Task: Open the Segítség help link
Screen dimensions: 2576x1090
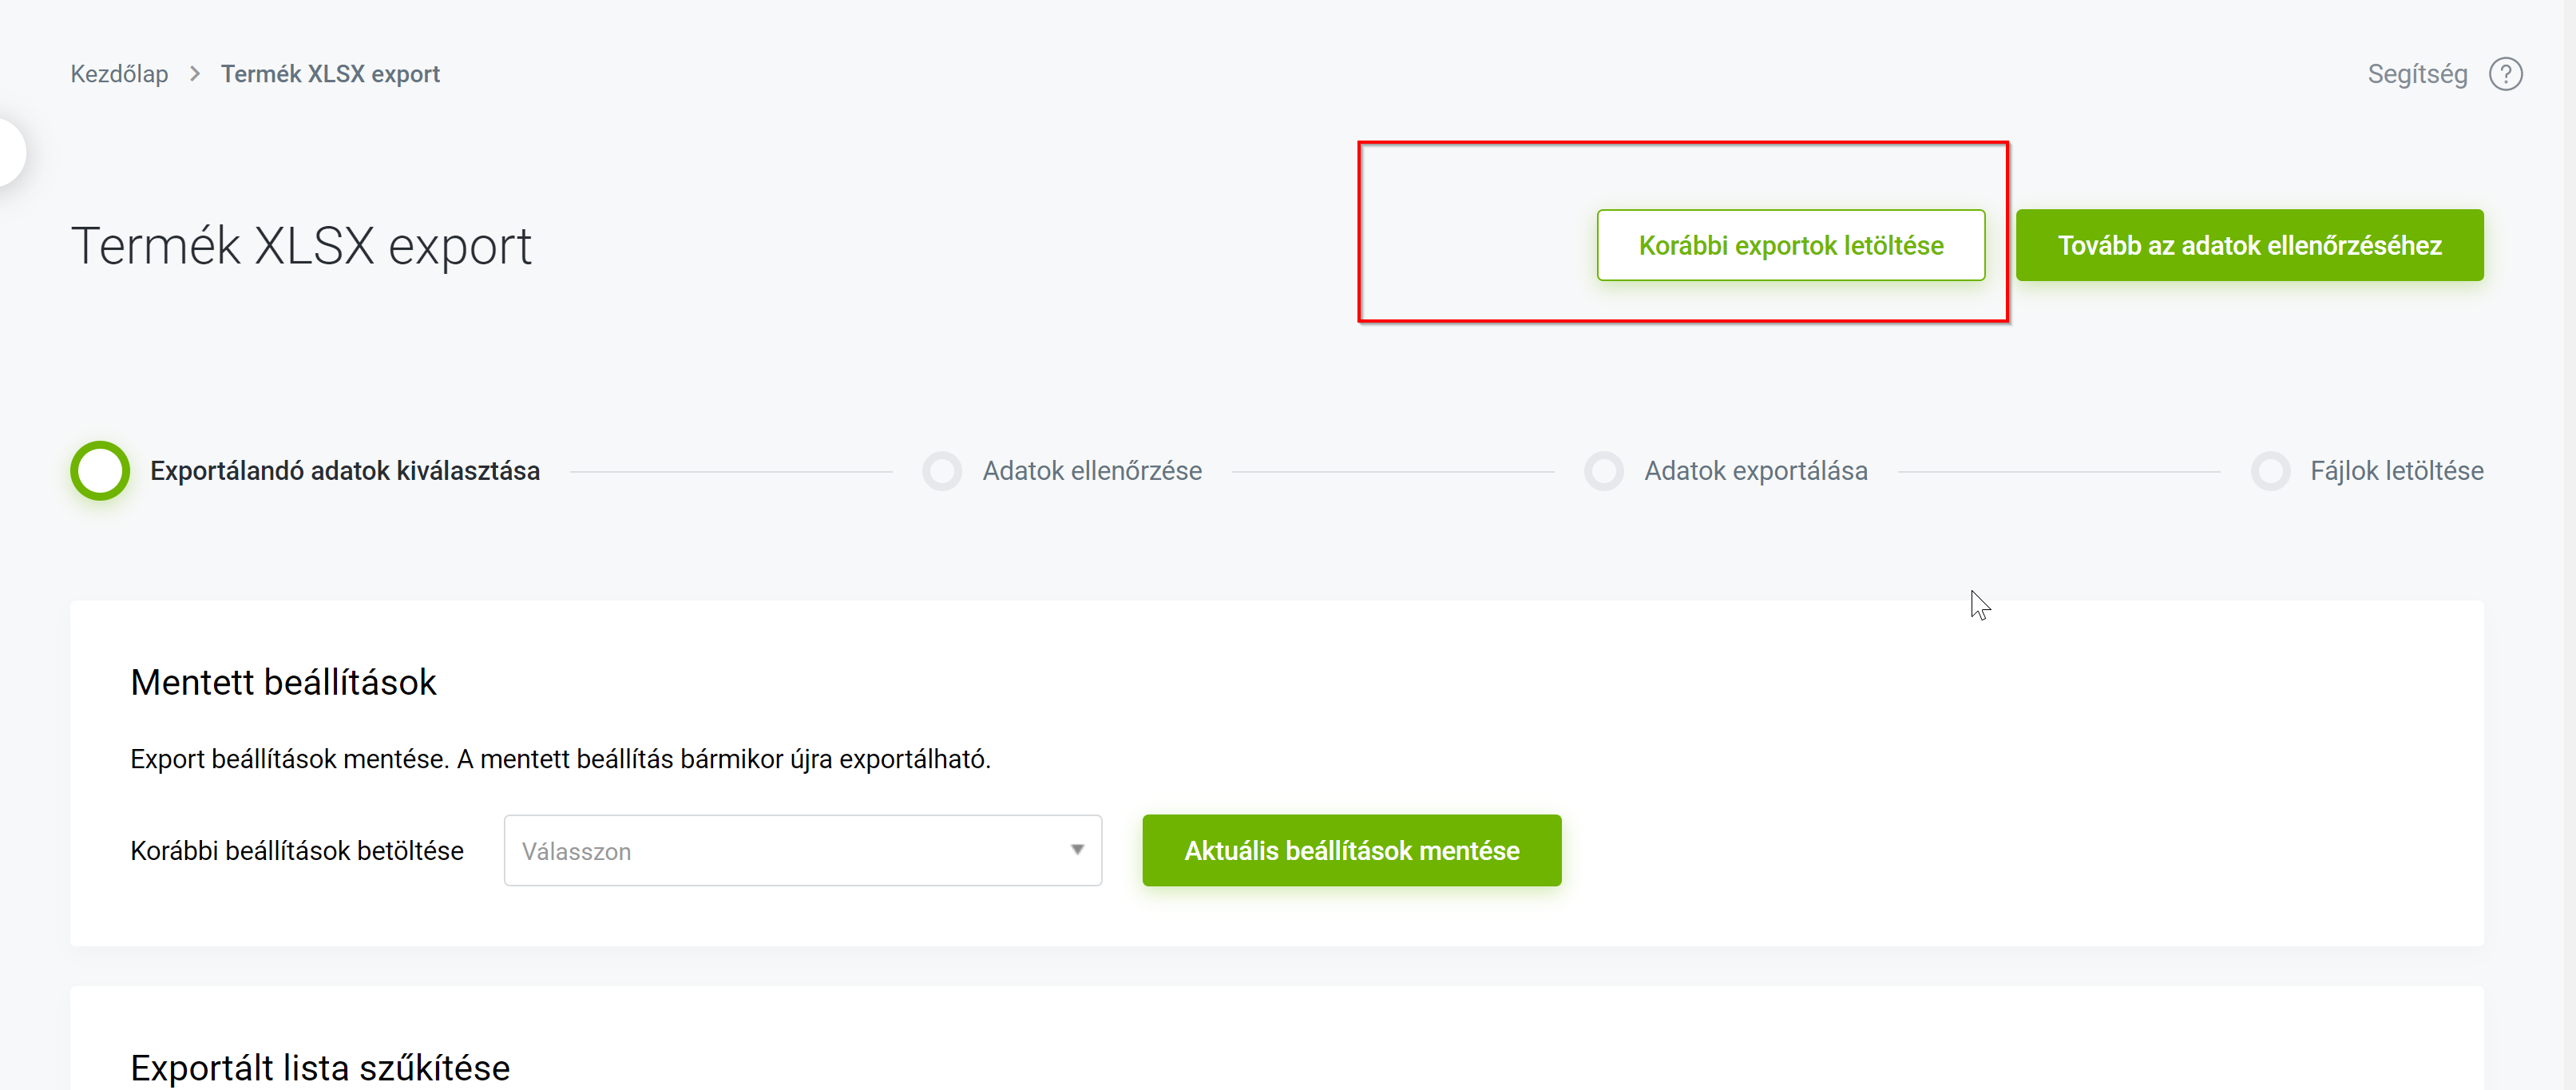Action: pyautogui.click(x=2417, y=74)
